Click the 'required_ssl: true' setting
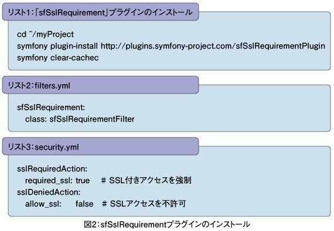 57,181
